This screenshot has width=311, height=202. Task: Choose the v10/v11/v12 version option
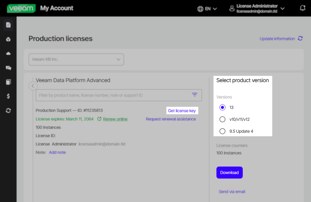click(x=222, y=119)
